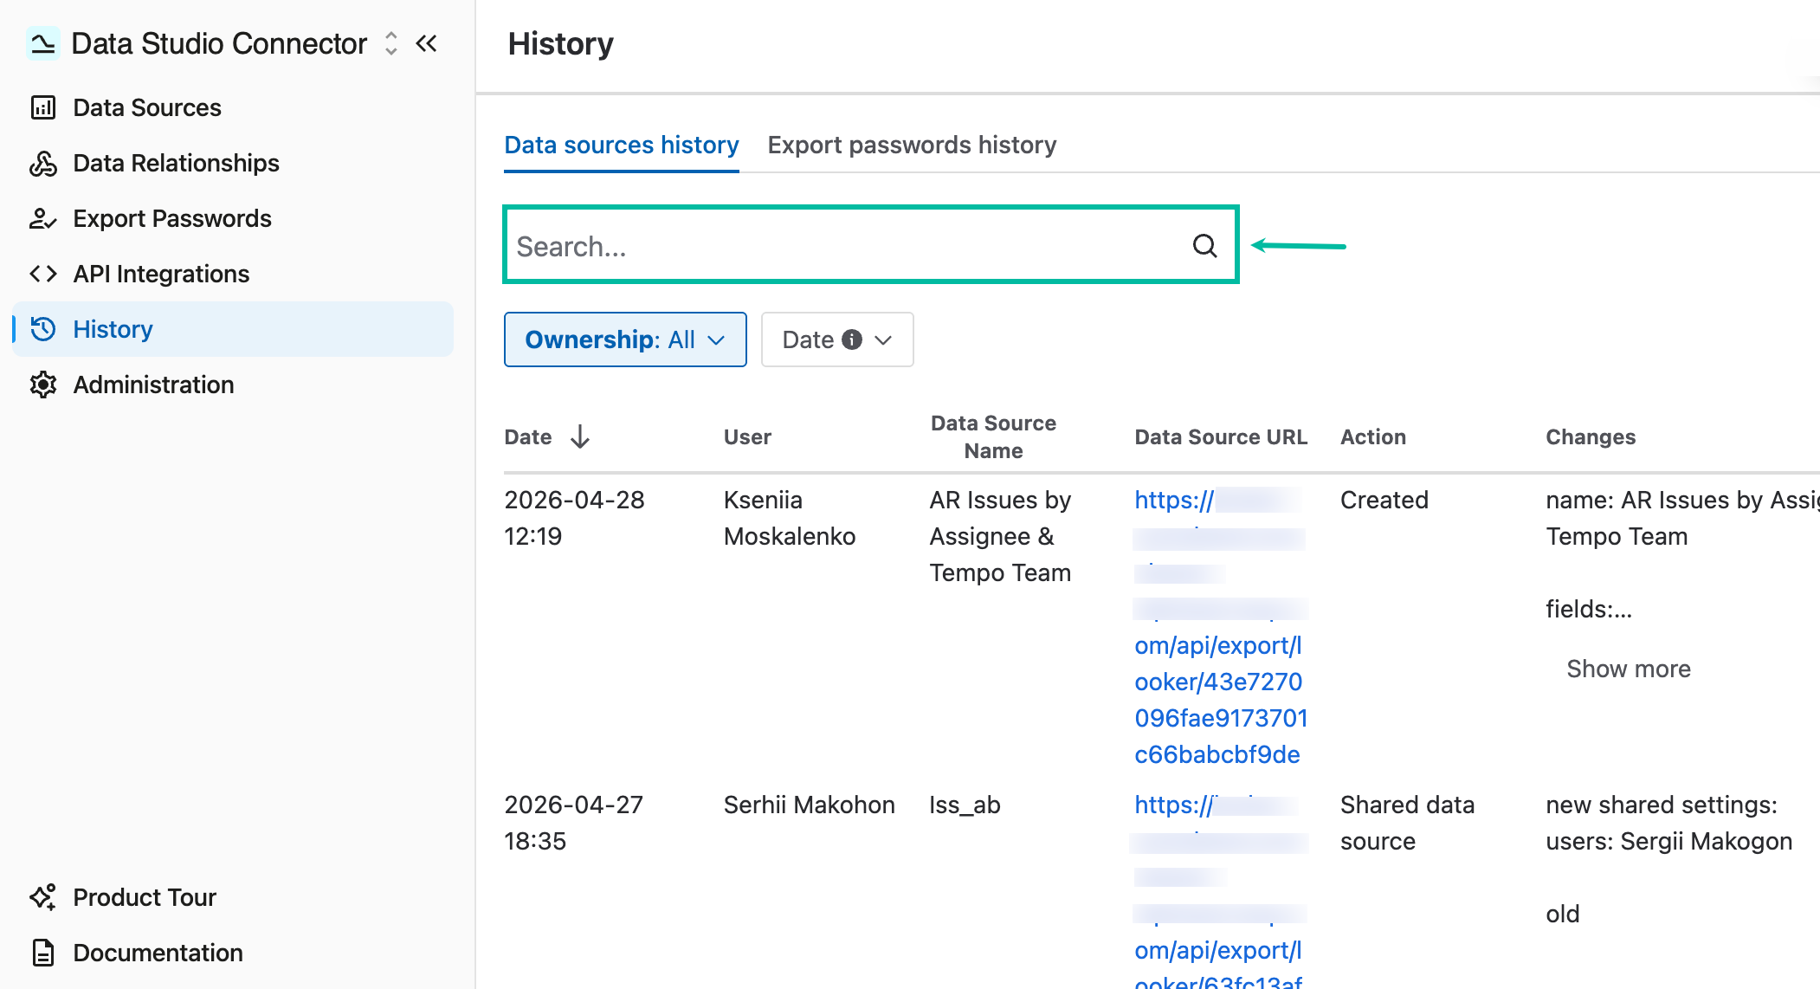Image resolution: width=1820 pixels, height=989 pixels.
Task: Click the Shared data source action cell
Action: tap(1407, 823)
